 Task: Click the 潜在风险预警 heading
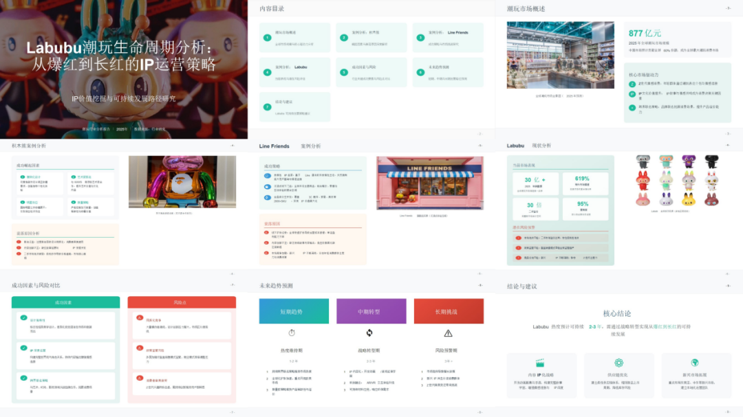pos(524,227)
